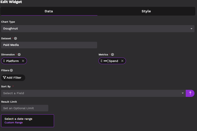This screenshot has height=131, width=197.
Task: Expand the Sort By field selector
Action: click(x=93, y=93)
